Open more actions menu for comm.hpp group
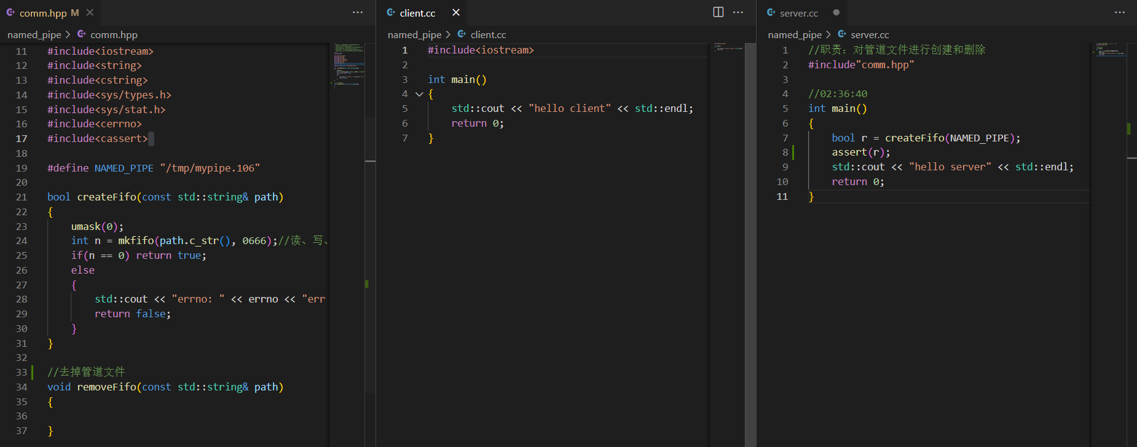 (x=358, y=12)
